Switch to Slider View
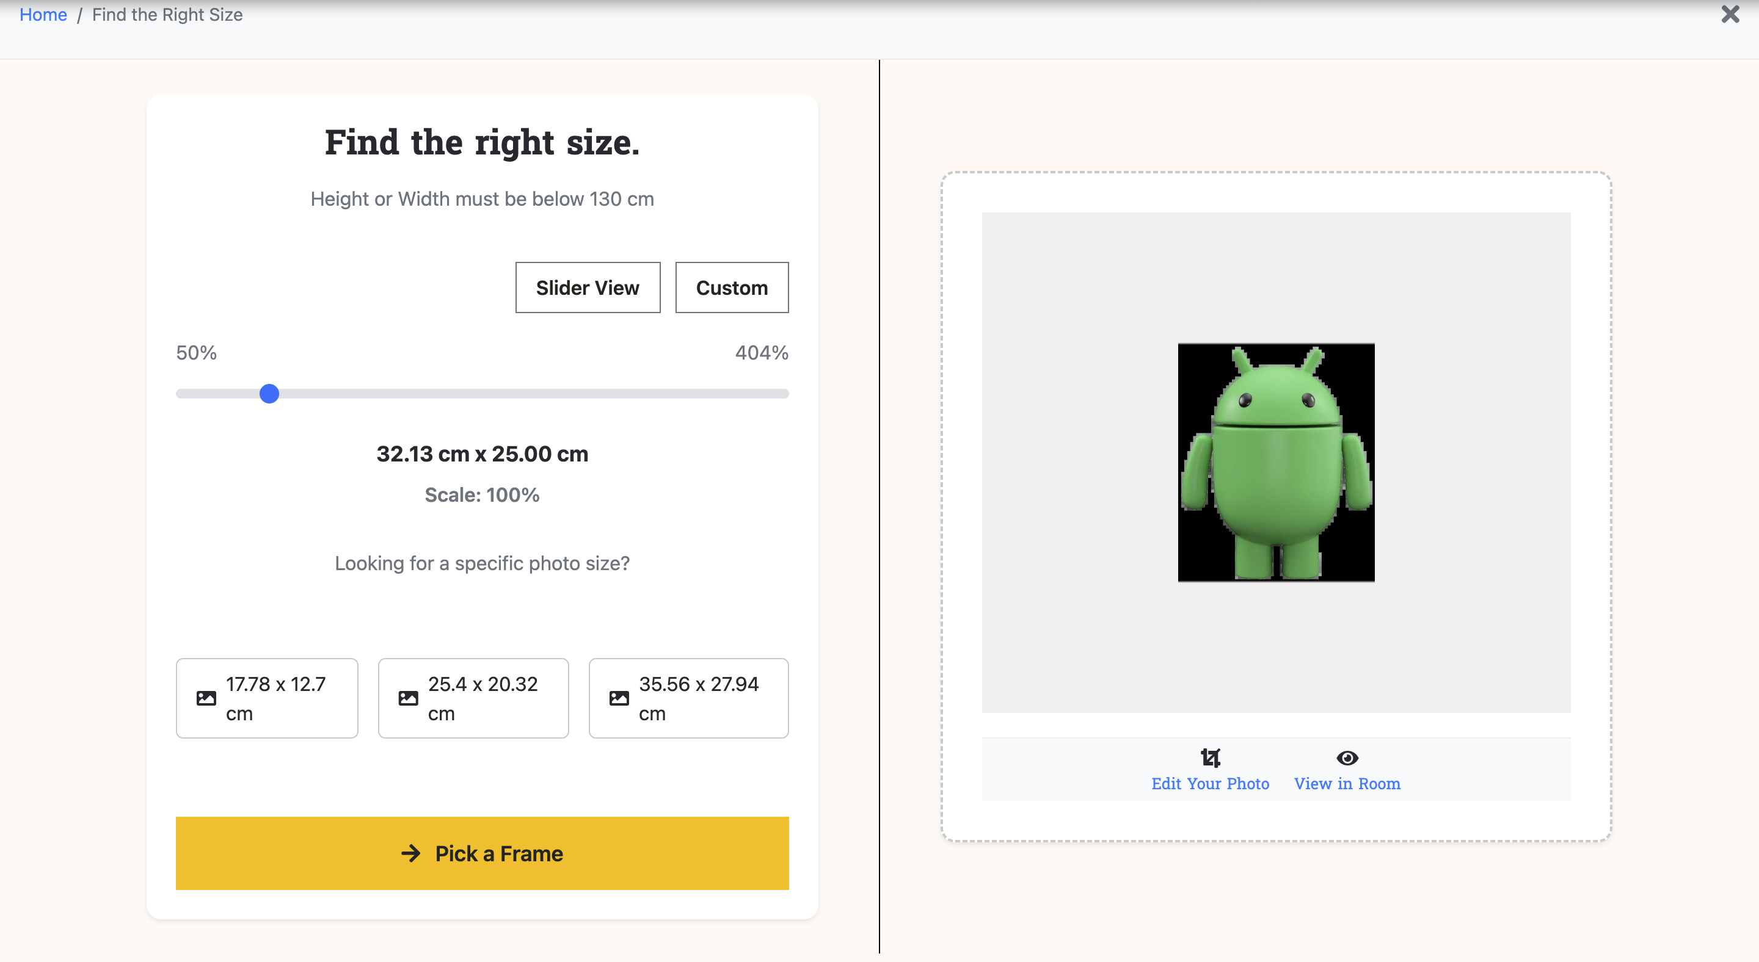 click(587, 288)
